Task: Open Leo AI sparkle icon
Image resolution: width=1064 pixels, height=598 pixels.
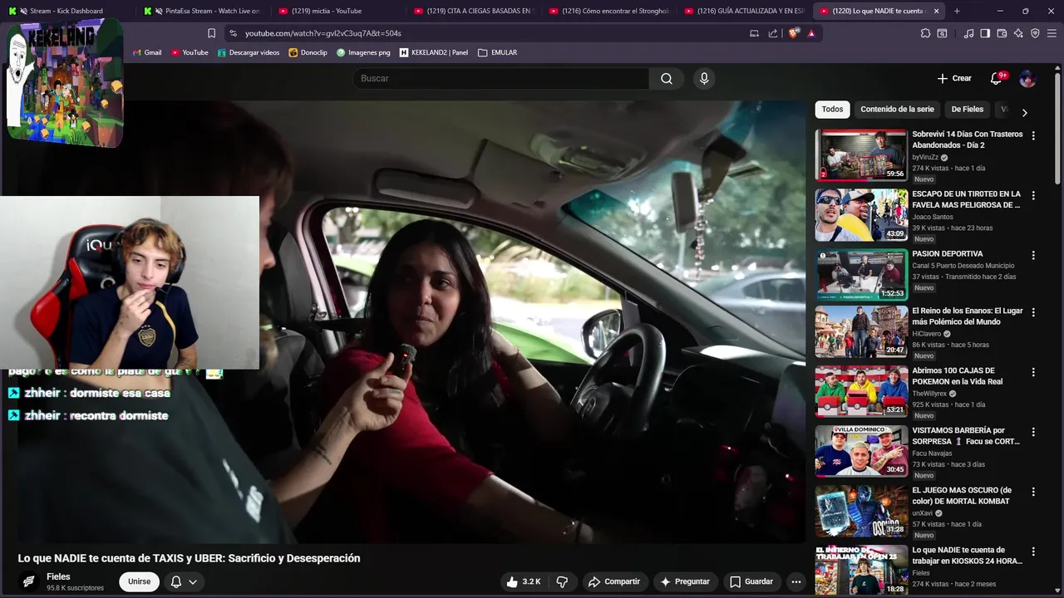Action: (1018, 33)
